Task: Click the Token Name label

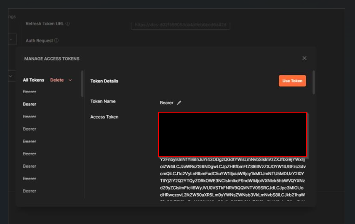Action: (x=103, y=101)
